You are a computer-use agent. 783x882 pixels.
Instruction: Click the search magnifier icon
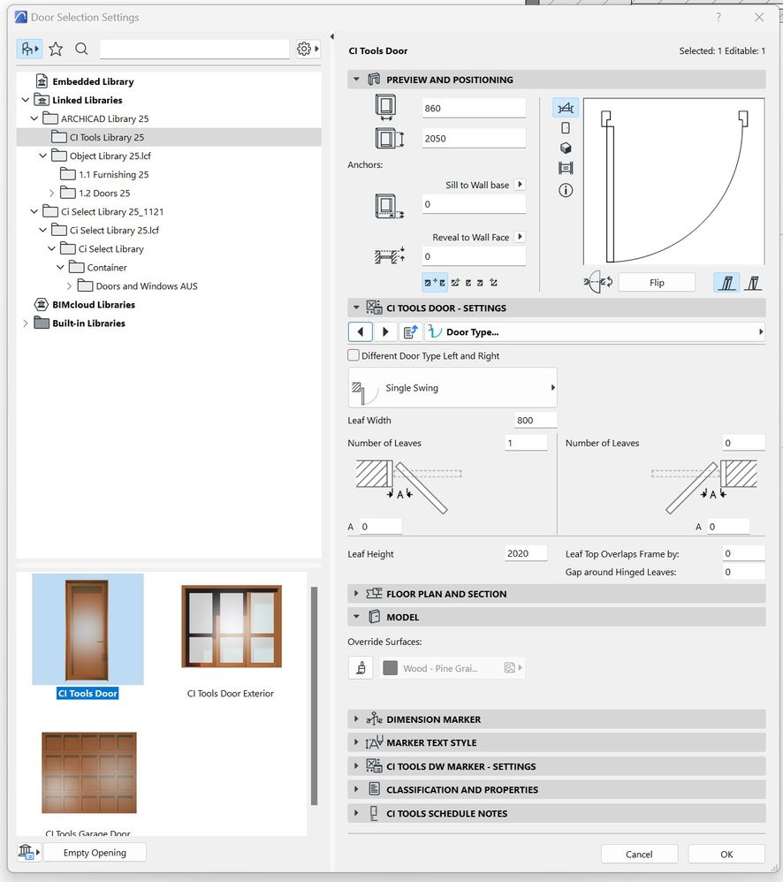point(81,49)
